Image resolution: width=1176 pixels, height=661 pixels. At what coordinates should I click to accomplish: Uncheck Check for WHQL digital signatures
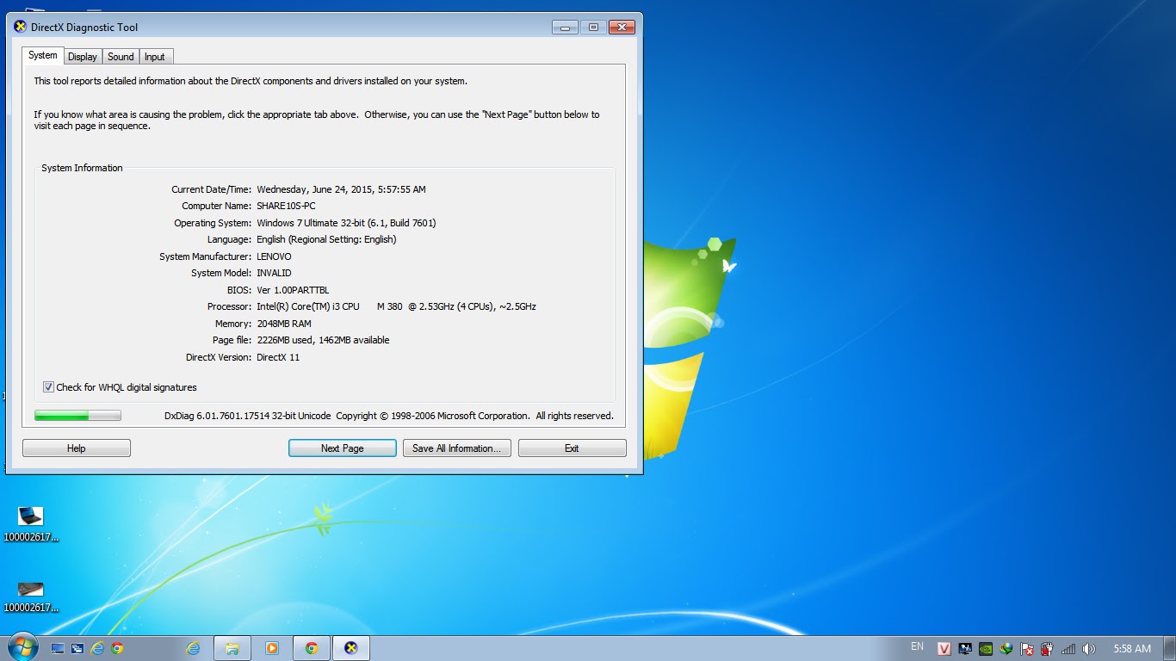click(48, 387)
